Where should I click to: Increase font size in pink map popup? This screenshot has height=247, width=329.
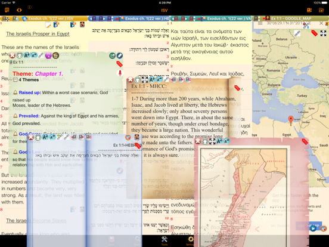(x=219, y=141)
